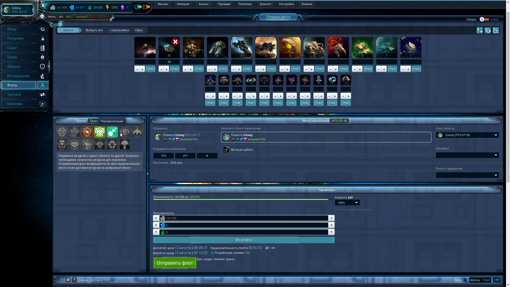Click the cargo ship quantity field showing 28
Viewport: 510px width, 287px height.
169,62
